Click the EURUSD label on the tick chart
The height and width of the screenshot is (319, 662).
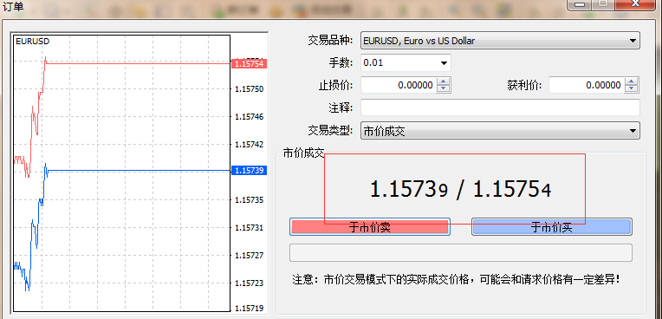tap(33, 42)
